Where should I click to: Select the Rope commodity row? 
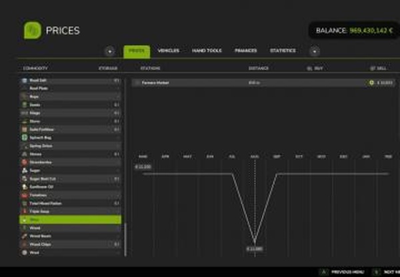click(71, 97)
